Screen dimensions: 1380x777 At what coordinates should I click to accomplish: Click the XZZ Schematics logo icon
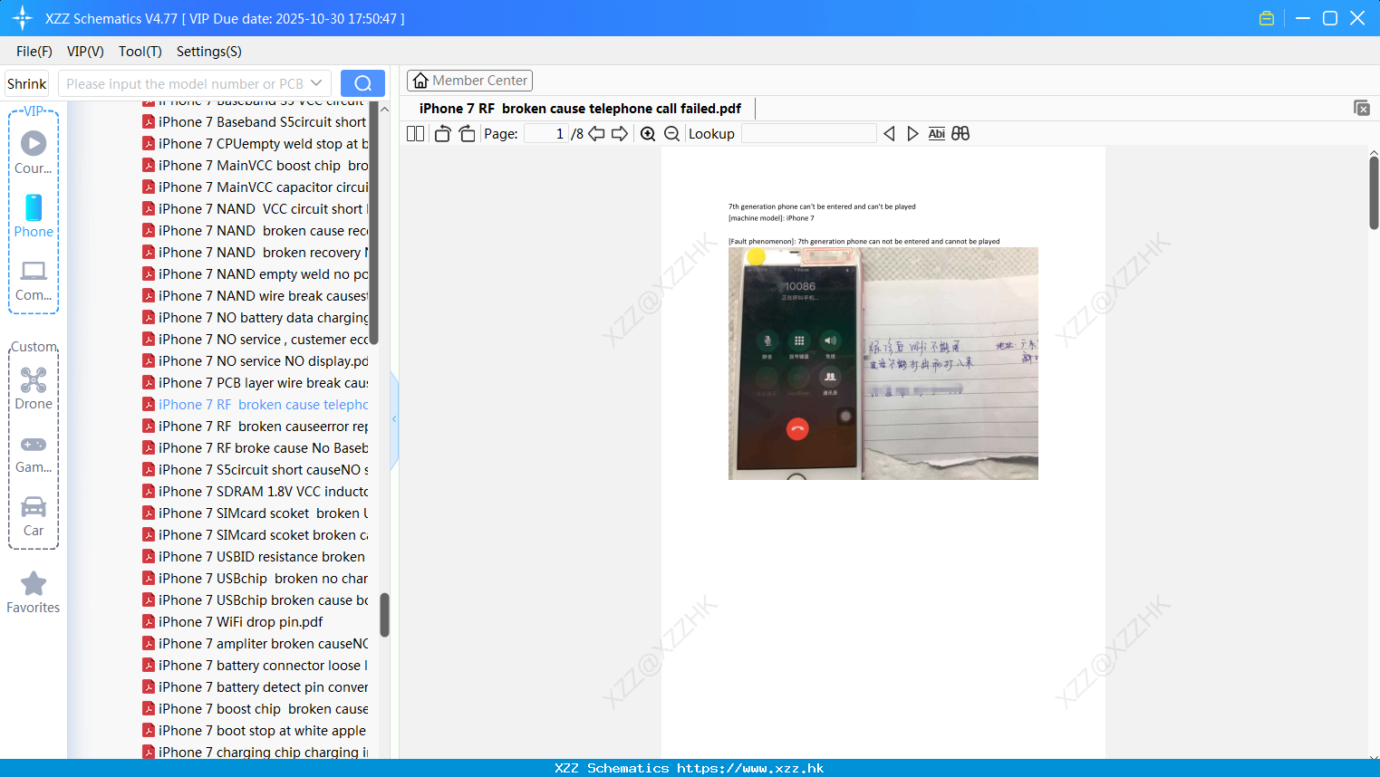23,18
